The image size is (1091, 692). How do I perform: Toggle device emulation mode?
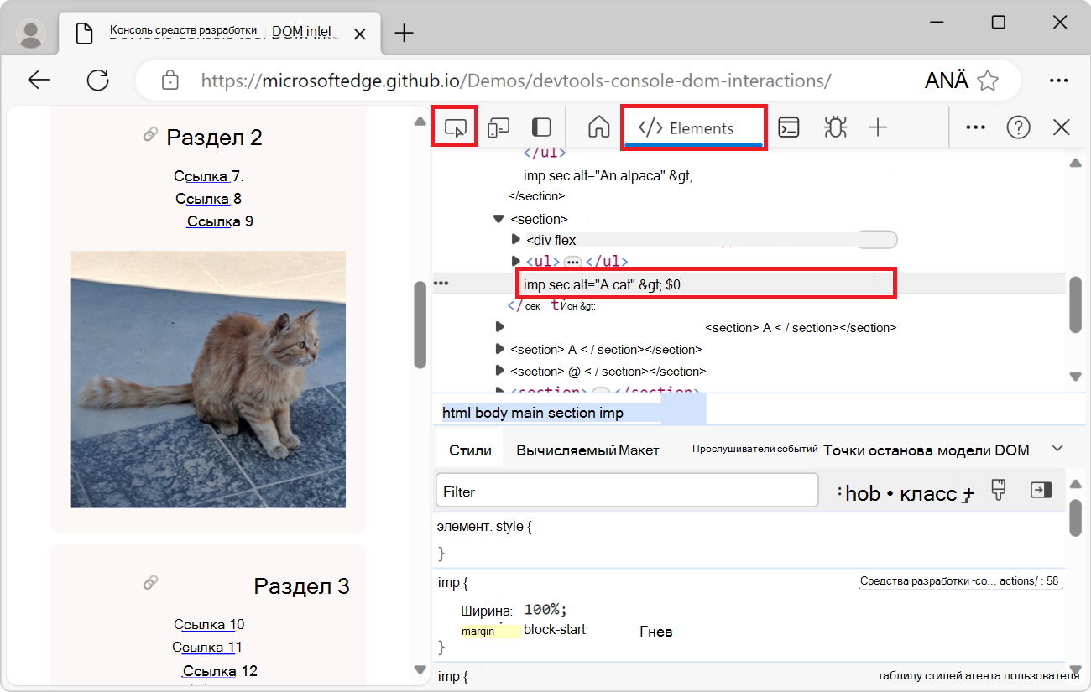[x=499, y=127]
